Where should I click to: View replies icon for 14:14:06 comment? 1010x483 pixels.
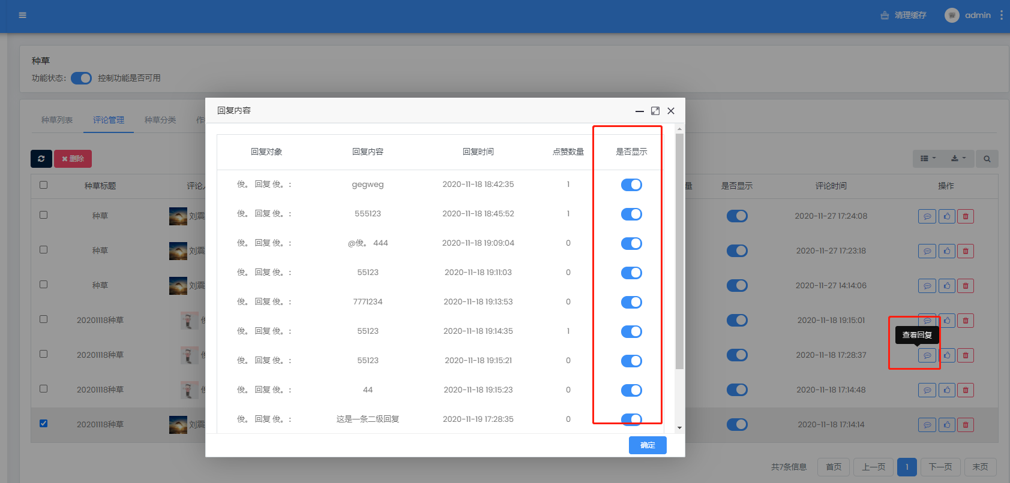pos(927,286)
